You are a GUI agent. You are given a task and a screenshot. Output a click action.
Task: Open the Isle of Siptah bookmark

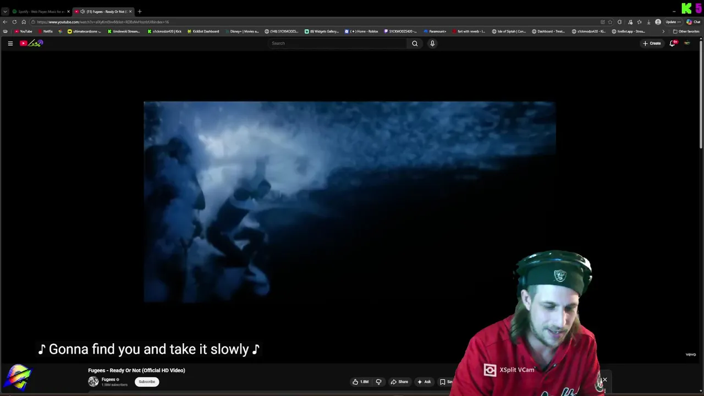tap(509, 31)
